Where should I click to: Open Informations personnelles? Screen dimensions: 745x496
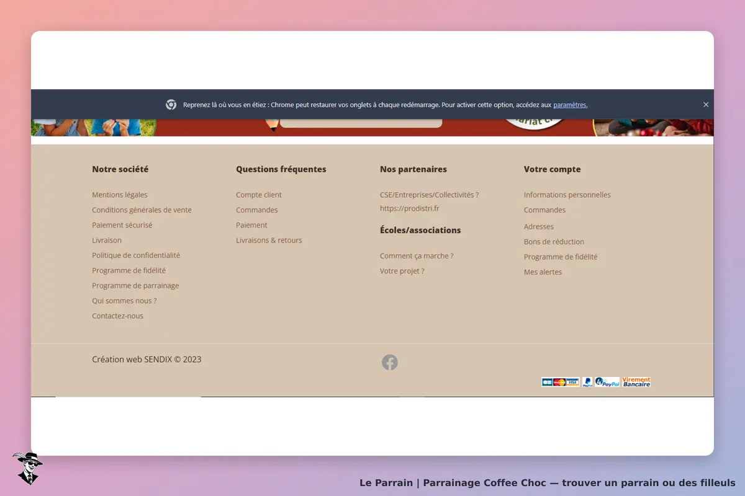[x=567, y=195]
